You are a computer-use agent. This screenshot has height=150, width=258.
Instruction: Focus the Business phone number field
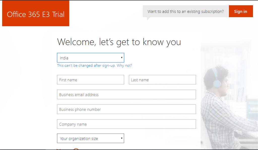(x=126, y=109)
